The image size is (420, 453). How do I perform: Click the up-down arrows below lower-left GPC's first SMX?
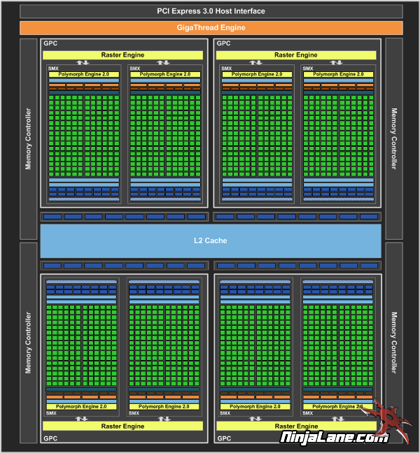(82, 419)
